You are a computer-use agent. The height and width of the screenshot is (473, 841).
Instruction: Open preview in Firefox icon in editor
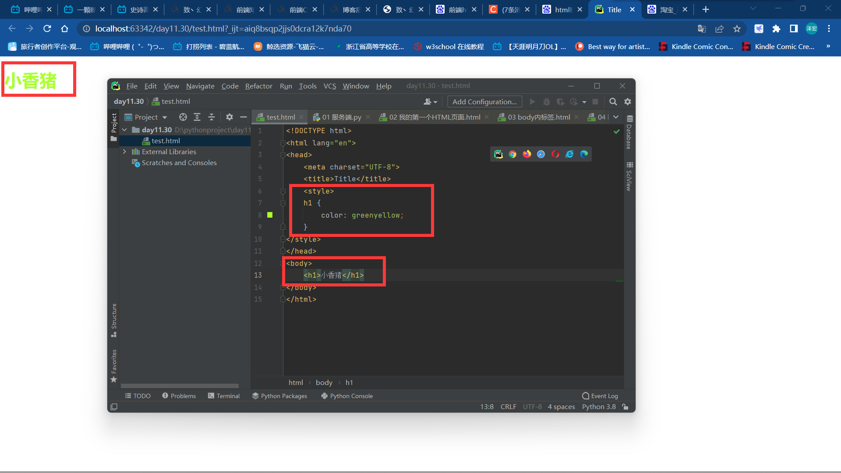click(x=527, y=154)
